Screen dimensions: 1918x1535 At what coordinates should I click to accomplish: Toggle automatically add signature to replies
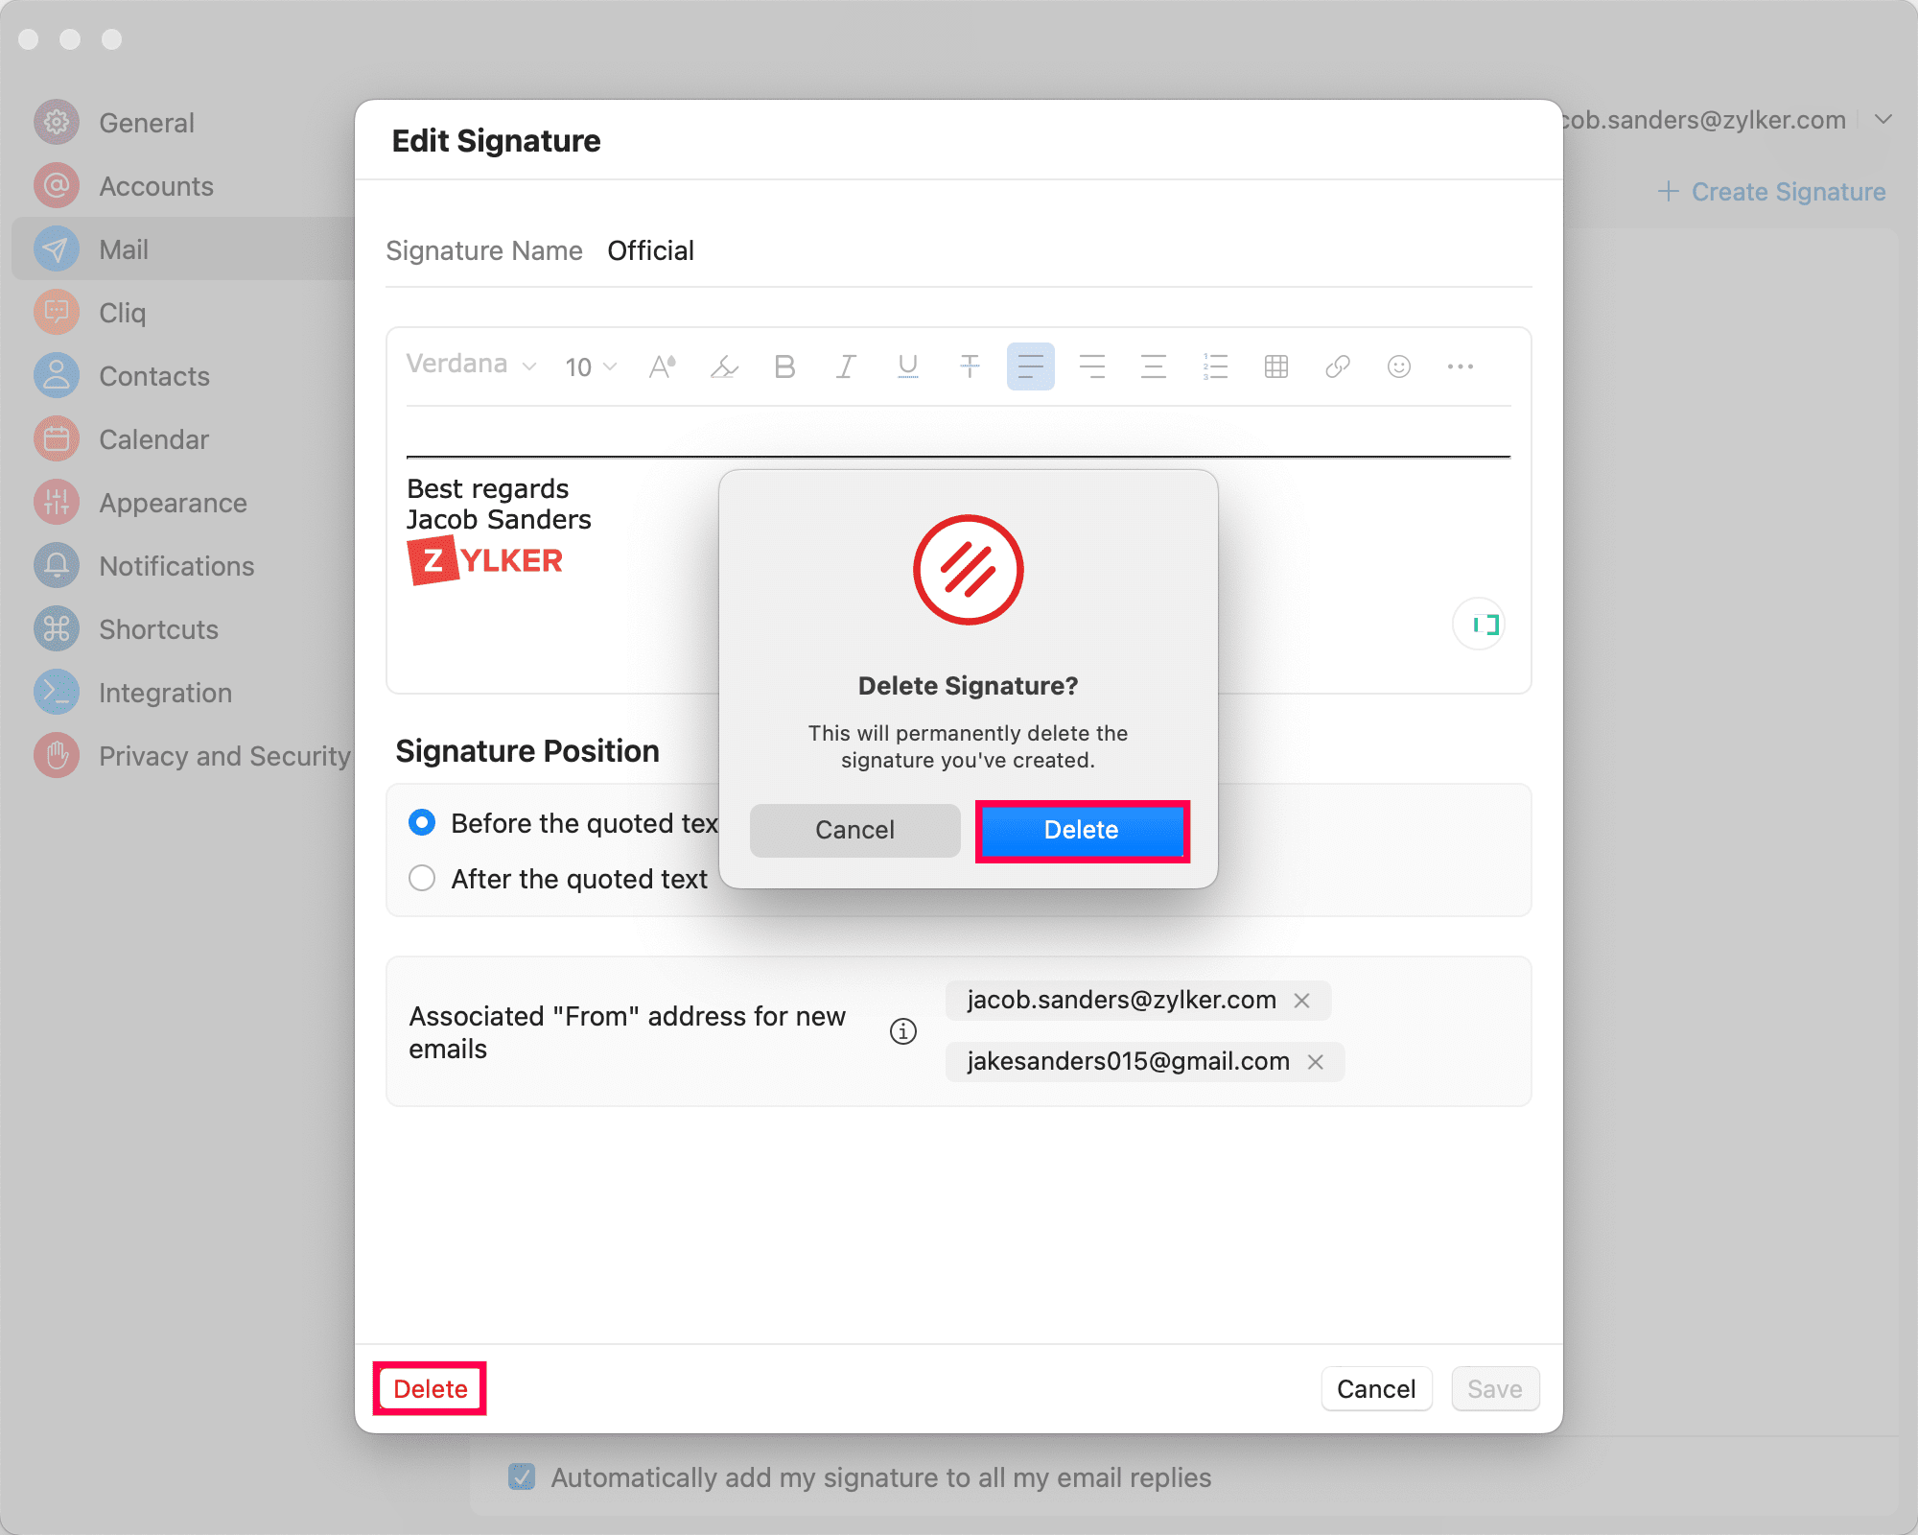[522, 1477]
